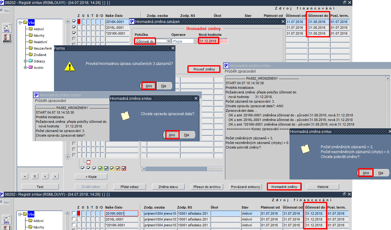Collapse the Vše tree node in lower window
391x230 pixels.
[20, 214]
